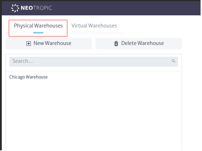Focus the warehouse Search field
202x151 pixels.
coord(94,62)
